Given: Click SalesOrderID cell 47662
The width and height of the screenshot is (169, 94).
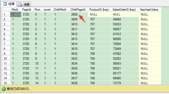Looking at the screenshot, I should [x=125, y=54].
